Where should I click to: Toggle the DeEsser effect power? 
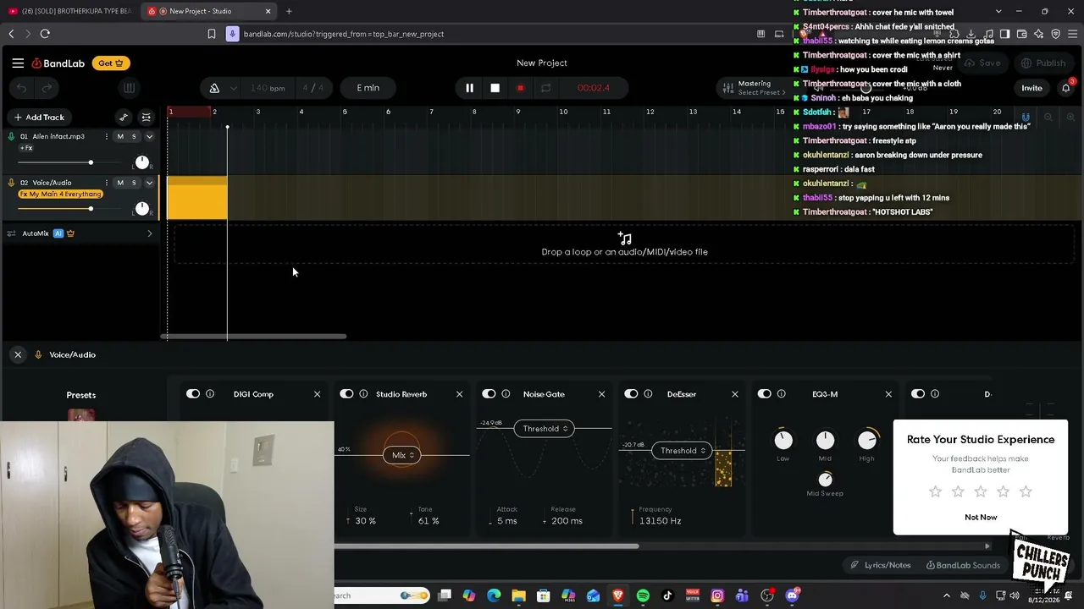tap(631, 394)
